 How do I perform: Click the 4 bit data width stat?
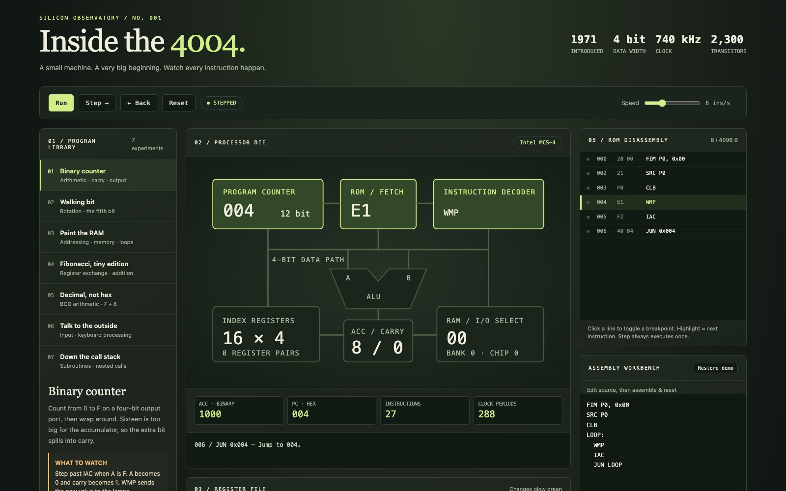[x=629, y=44]
